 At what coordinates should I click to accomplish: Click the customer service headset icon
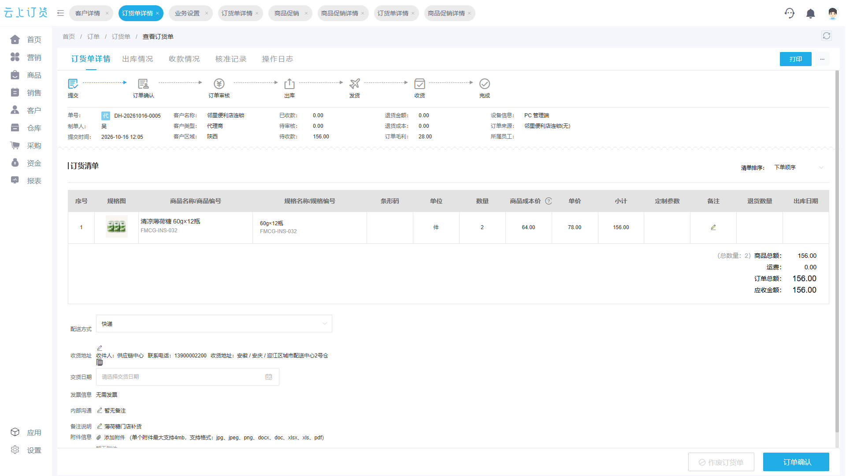pyautogui.click(x=789, y=13)
